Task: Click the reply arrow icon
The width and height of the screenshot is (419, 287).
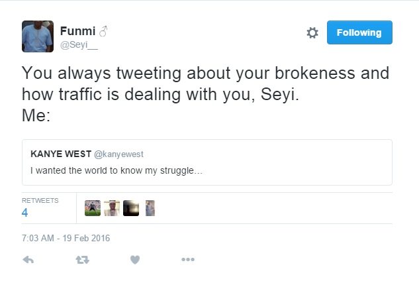Action: pos(28,260)
